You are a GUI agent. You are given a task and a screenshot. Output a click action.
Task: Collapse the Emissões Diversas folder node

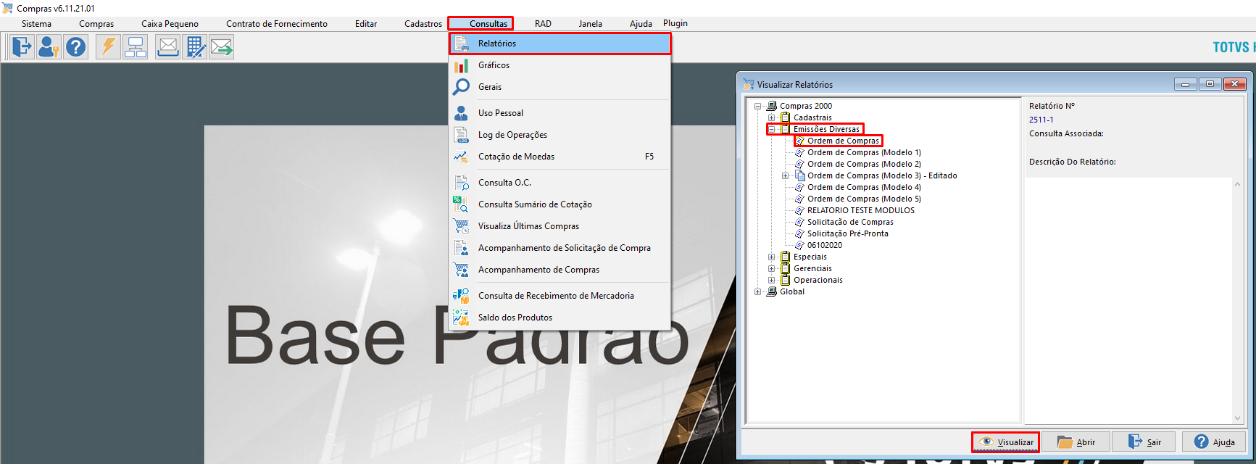pyautogui.click(x=772, y=129)
